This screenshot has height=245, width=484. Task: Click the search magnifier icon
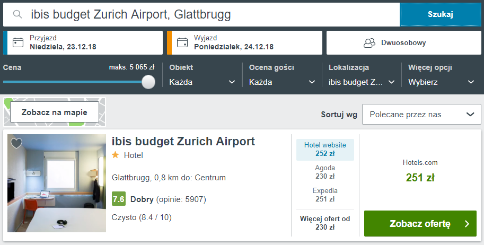tap(17, 15)
